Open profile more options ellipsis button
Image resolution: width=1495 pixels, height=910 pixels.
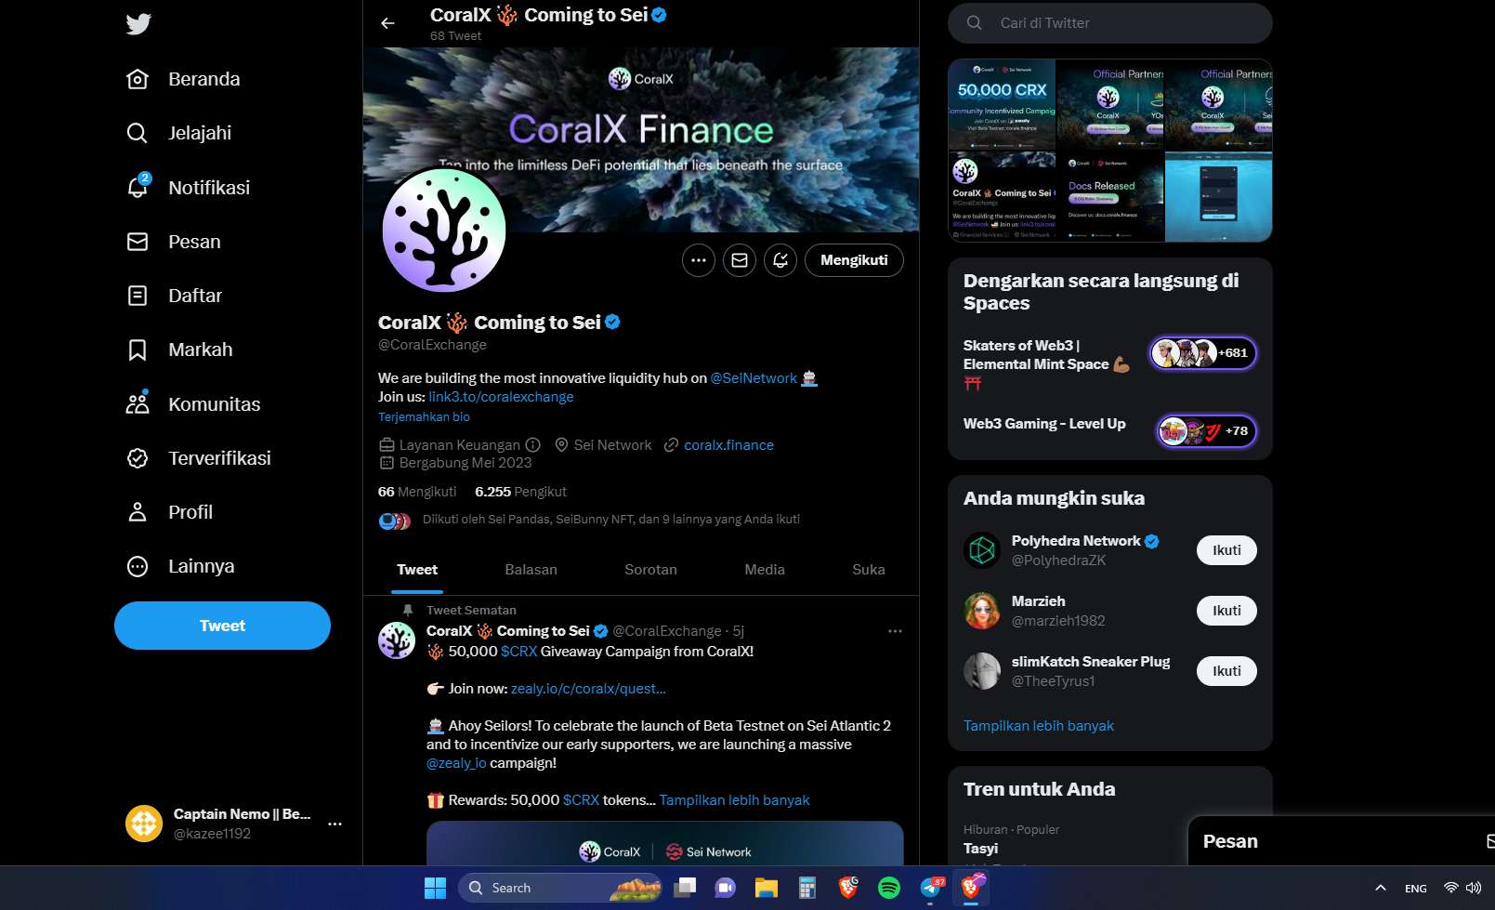699,260
